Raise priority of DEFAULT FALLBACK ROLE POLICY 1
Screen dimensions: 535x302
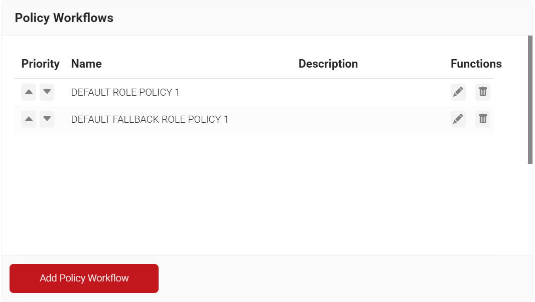click(29, 119)
